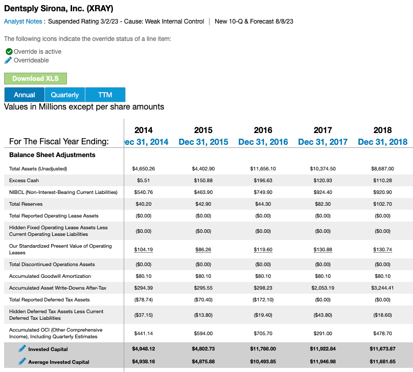Screen dimensions: 413x372
Task: Click the $3,244.41 asset write-downs cell
Action: (383, 288)
